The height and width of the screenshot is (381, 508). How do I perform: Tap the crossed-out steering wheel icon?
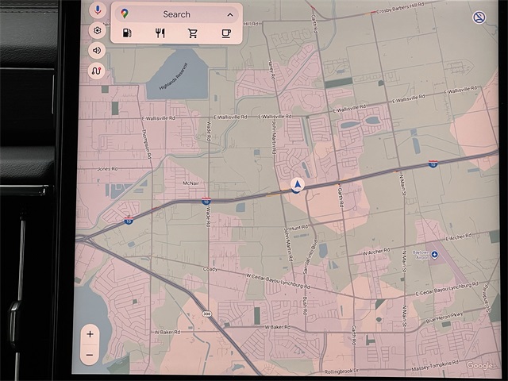pos(479,17)
